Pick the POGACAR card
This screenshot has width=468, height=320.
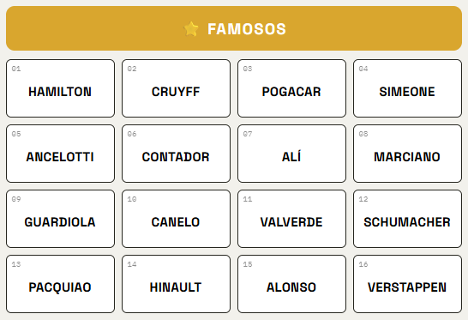click(292, 88)
